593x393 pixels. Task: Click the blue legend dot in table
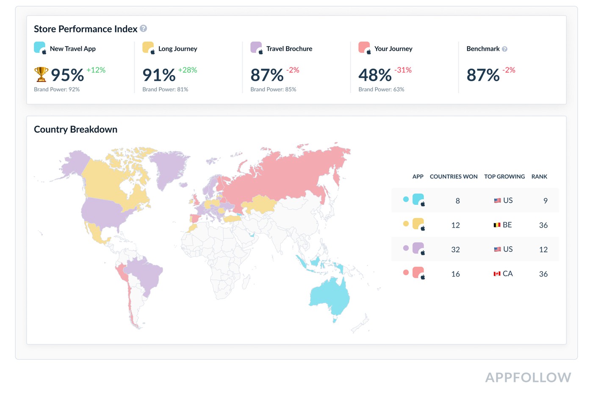pyautogui.click(x=406, y=199)
